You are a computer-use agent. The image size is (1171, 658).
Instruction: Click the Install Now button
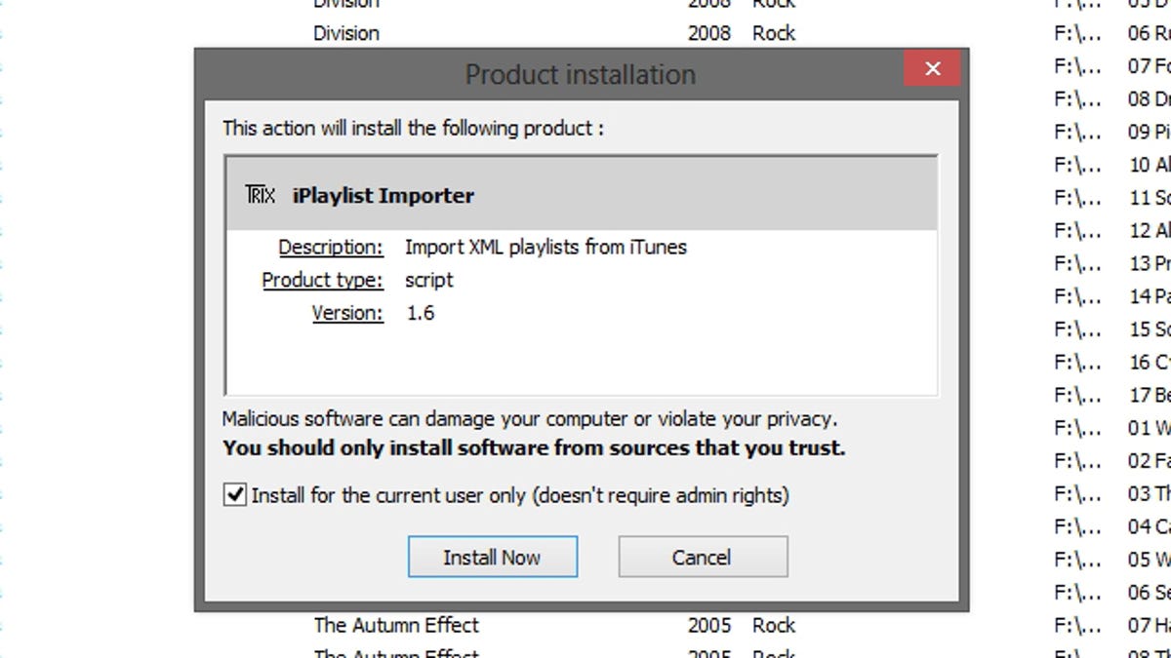tap(492, 558)
